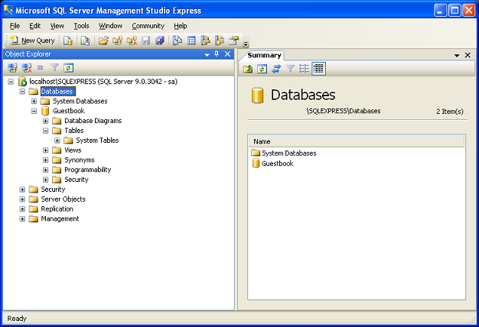Screen dimensions: 479x327
Task: Select System Databases in the Summary list
Action: [x=288, y=153]
